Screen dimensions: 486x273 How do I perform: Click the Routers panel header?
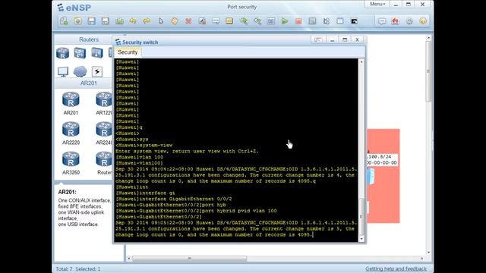coord(89,39)
